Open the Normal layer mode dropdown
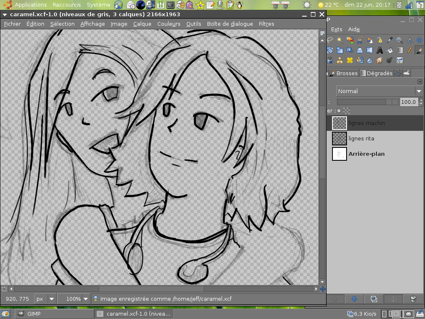The width and height of the screenshot is (425, 319). tap(379, 91)
